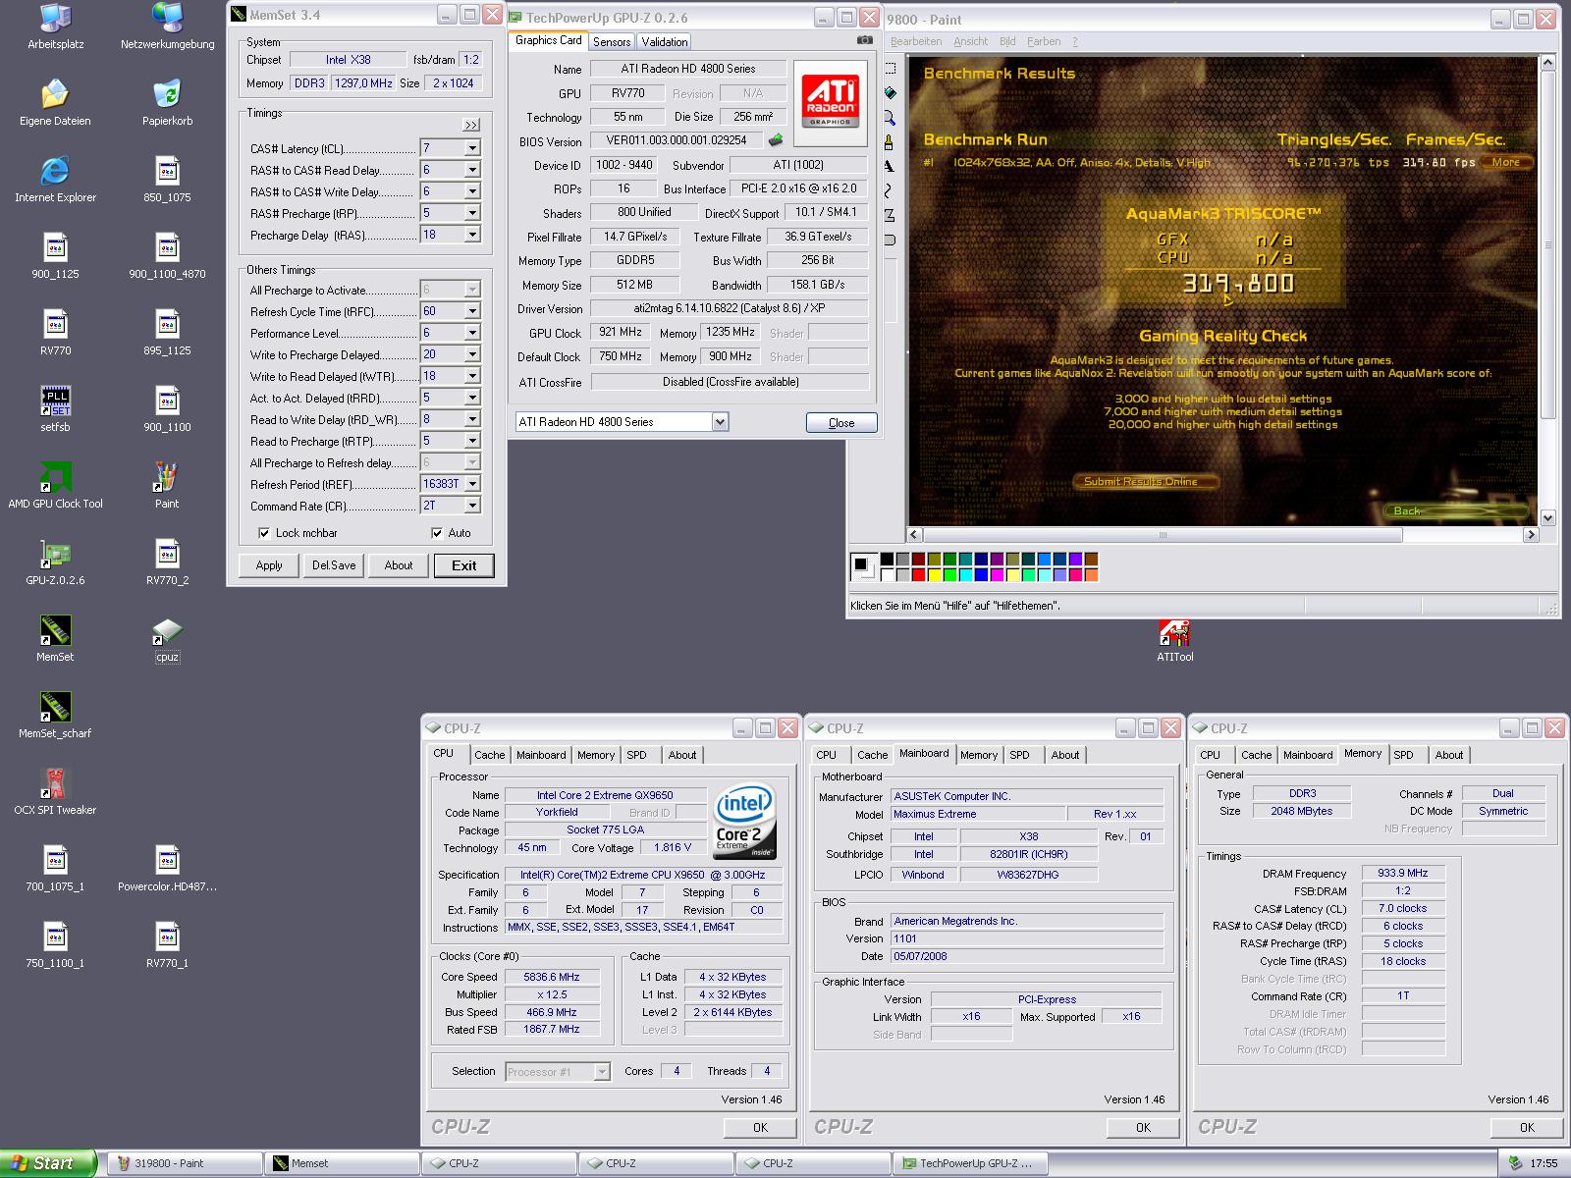Screen dimensions: 1571x1178
Task: Click the BIOS save chip icon in GPU-Z
Action: pyautogui.click(x=776, y=140)
